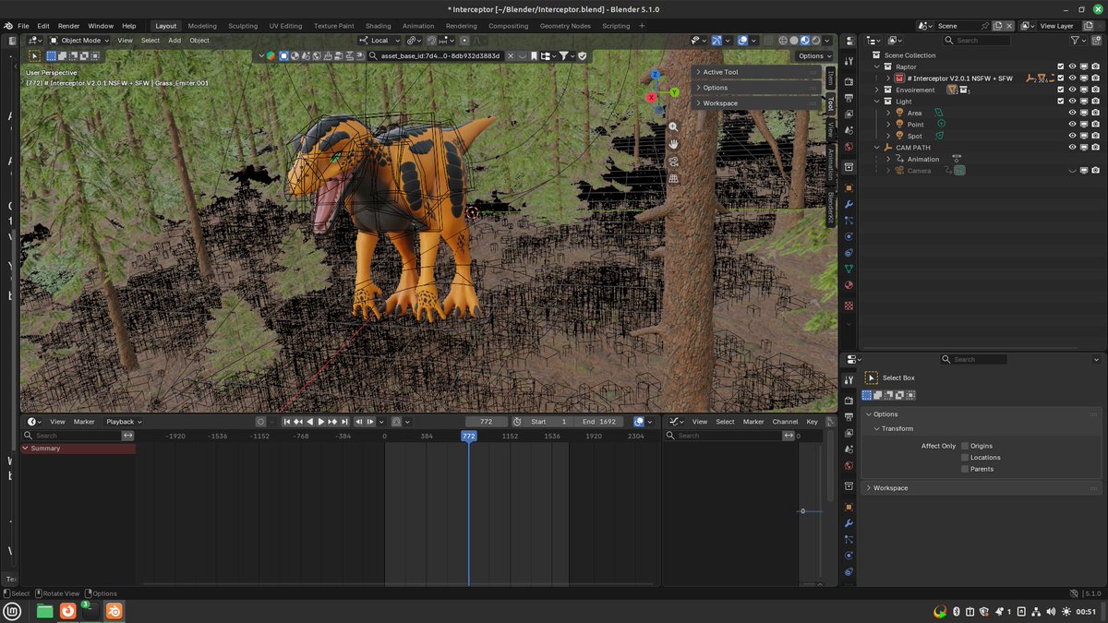1108x623 pixels.
Task: Open the Render menu
Action: tap(69, 26)
